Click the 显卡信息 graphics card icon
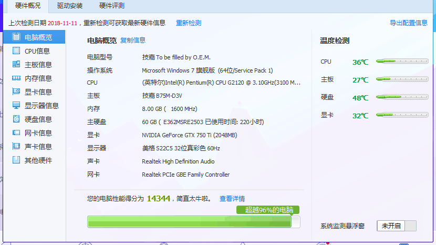Screen dimensions: 436x245 [x=16, y=91]
